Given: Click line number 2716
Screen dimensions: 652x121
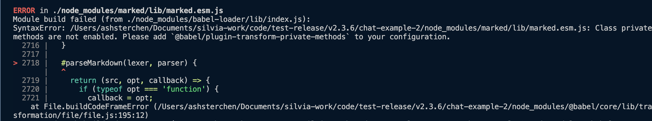Looking at the screenshot, I should (31, 46).
